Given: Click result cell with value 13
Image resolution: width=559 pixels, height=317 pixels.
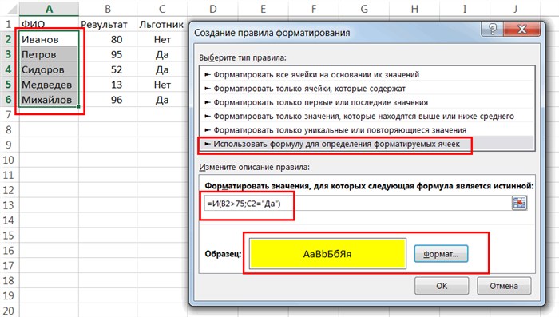Looking at the screenshot, I should (x=108, y=85).
